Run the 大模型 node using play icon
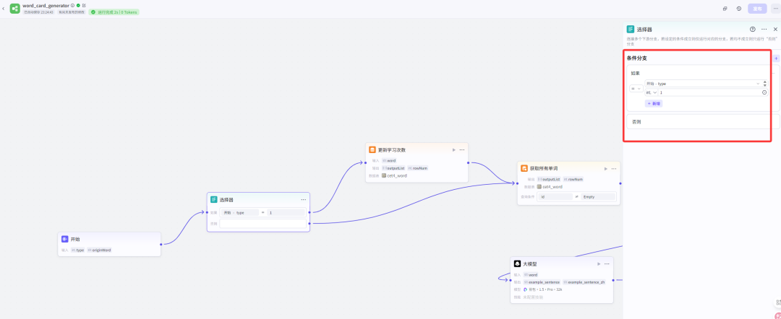Viewport: 781px width, 319px height. 599,264
